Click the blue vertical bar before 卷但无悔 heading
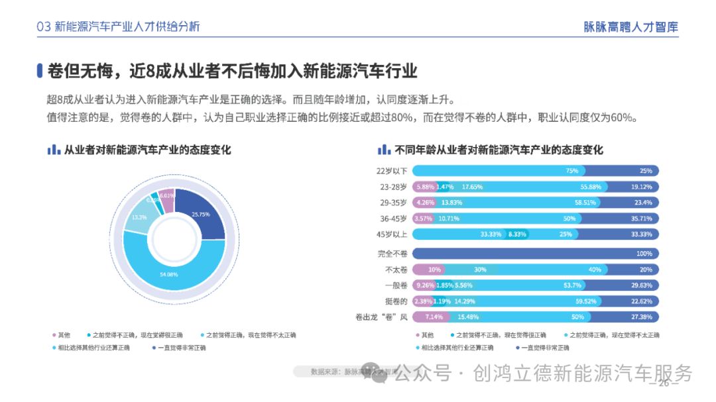This screenshot has width=716, height=402. click(40, 71)
